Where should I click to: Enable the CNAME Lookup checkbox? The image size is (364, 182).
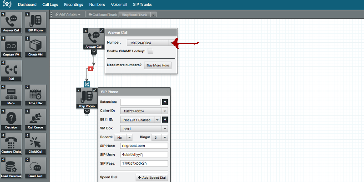150,51
